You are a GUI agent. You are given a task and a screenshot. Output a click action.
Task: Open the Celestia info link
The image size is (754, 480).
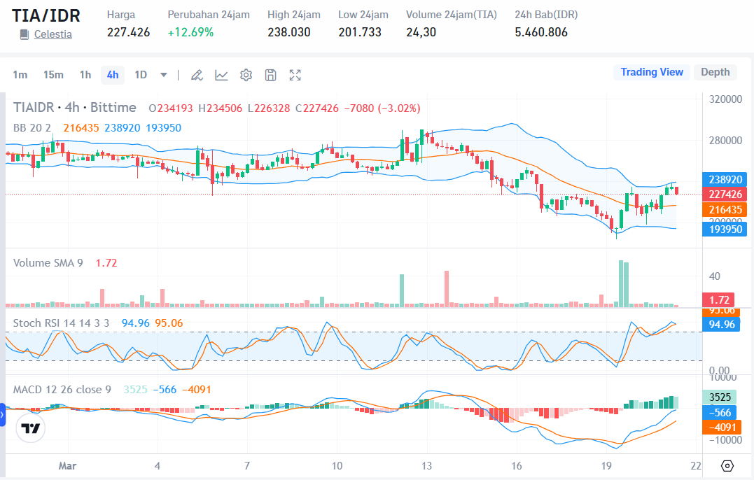pos(53,34)
